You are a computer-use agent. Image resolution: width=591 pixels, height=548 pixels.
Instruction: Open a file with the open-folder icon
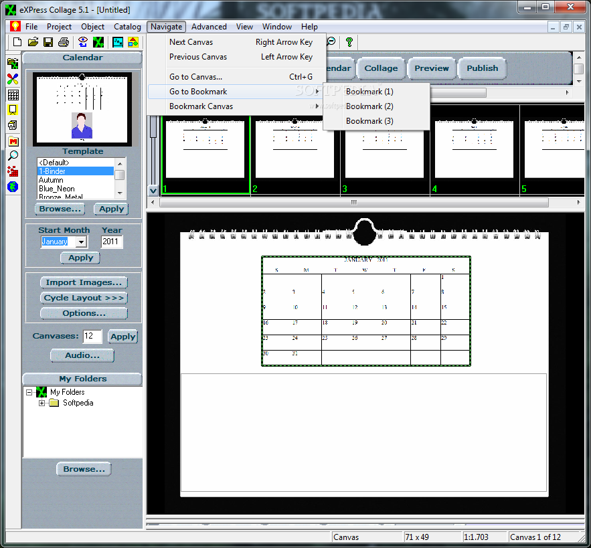33,42
